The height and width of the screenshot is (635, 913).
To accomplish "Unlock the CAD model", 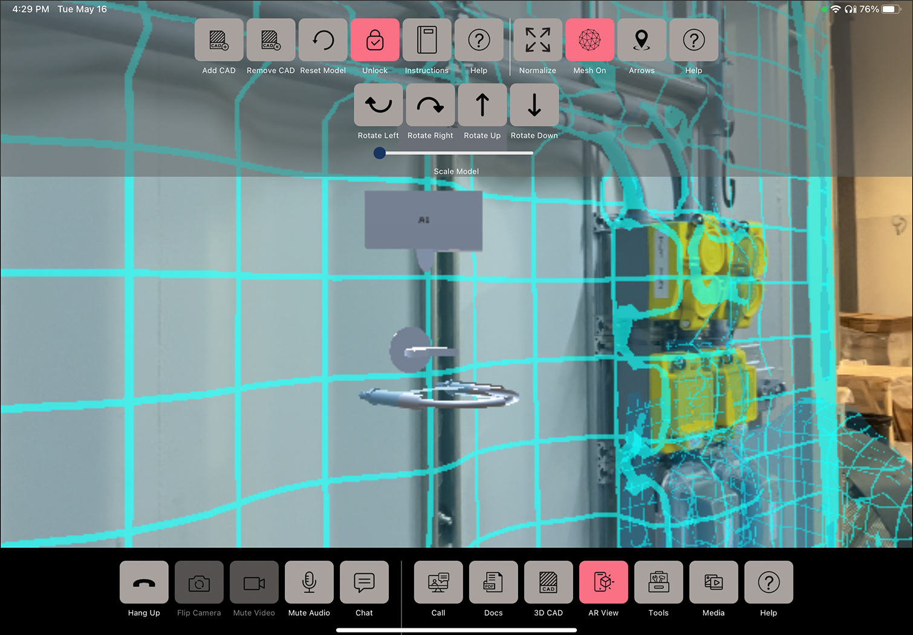I will point(375,40).
